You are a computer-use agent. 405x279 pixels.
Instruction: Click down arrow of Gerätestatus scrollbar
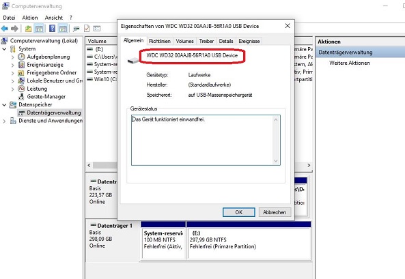tap(276, 161)
